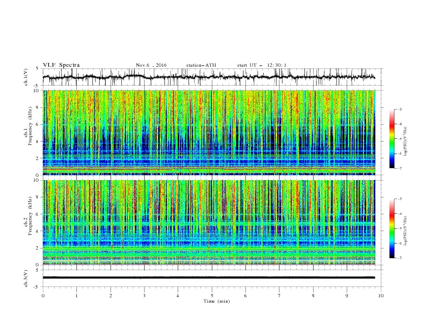
Task: Click the ch.1 PSD color scale bar
Action: [x=392, y=139]
